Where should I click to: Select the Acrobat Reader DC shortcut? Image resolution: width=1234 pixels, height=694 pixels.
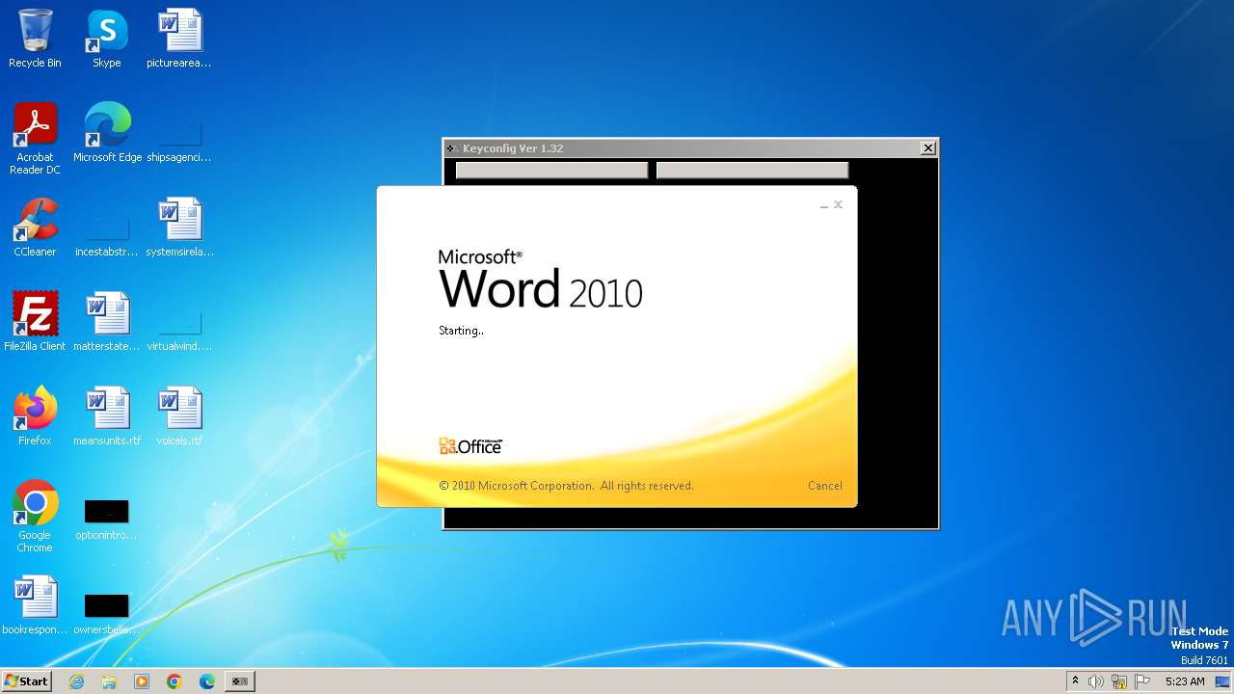click(35, 140)
